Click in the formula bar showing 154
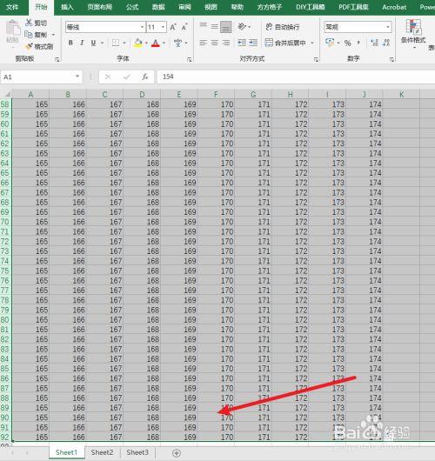This screenshot has height=461, width=435. tap(296, 77)
